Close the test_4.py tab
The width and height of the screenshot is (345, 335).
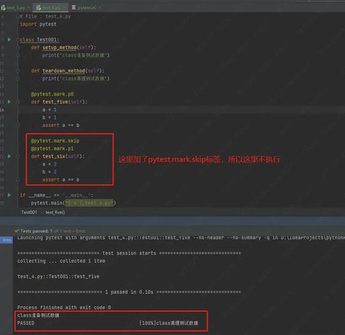(64, 8)
